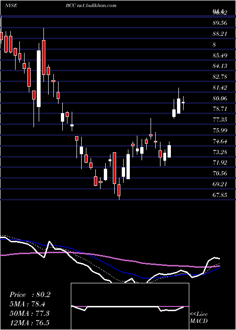Click the 89.56 price axis label
Viewport: 236px width, 330px height.
click(220, 23)
